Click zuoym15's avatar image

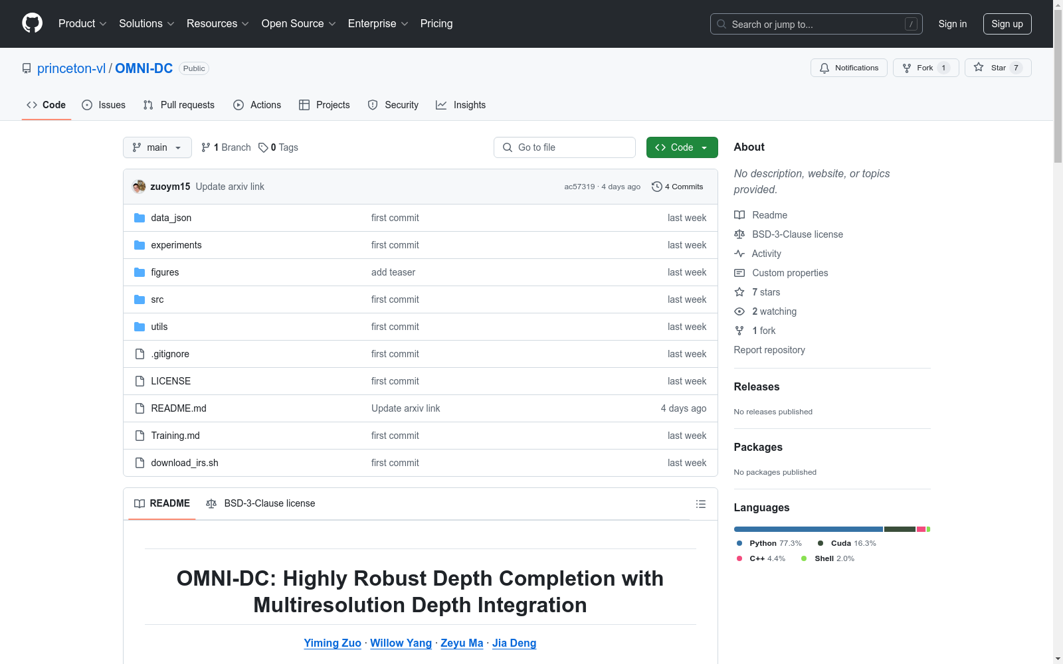coord(139,187)
